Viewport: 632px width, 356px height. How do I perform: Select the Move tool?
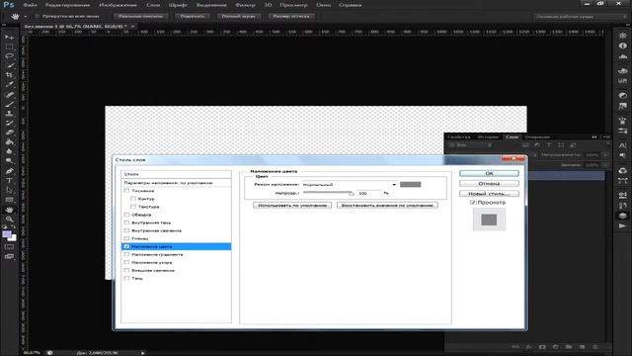point(9,38)
